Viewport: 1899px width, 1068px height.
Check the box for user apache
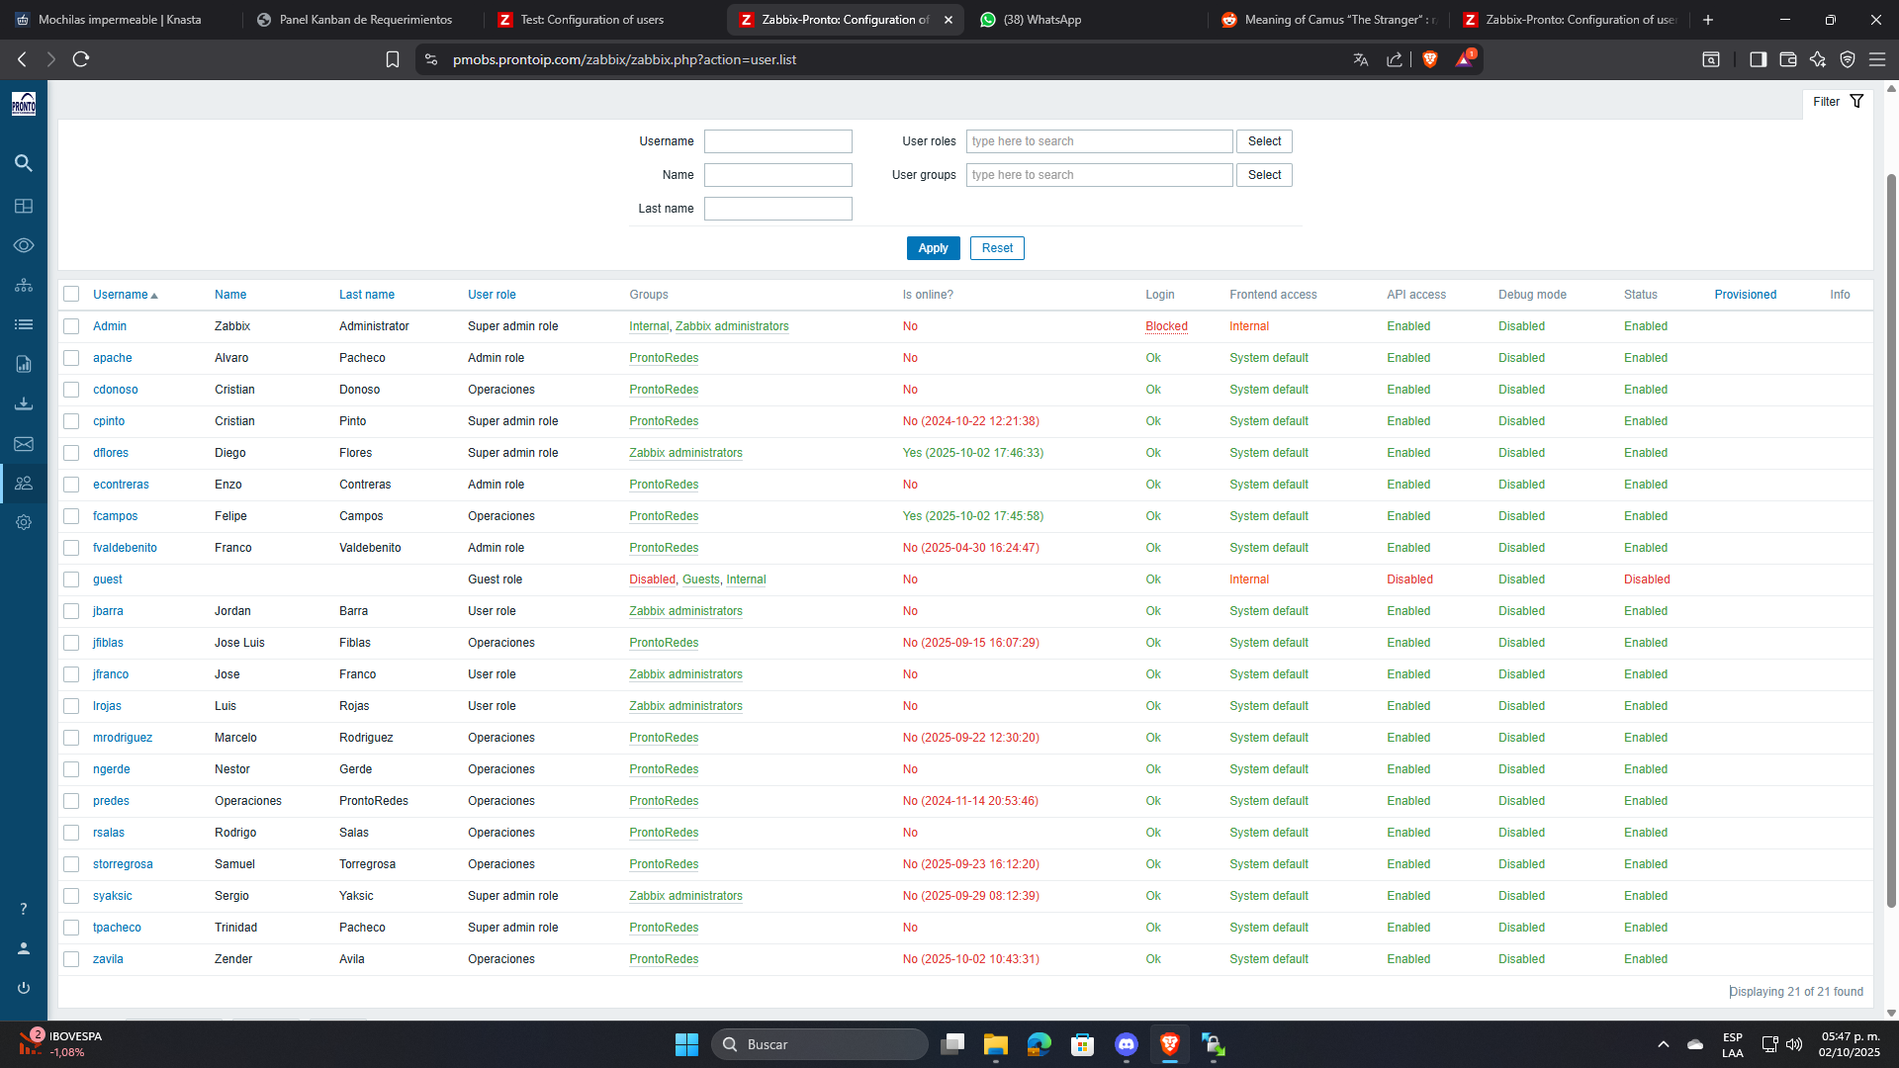click(x=71, y=358)
